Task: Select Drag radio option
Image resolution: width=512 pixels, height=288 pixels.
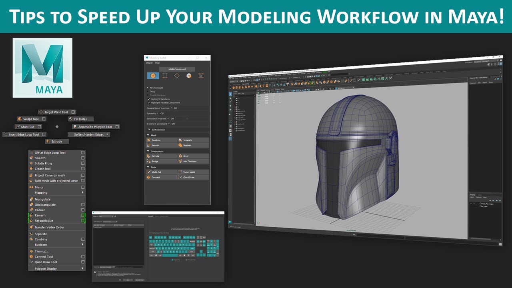Action: 148,91
